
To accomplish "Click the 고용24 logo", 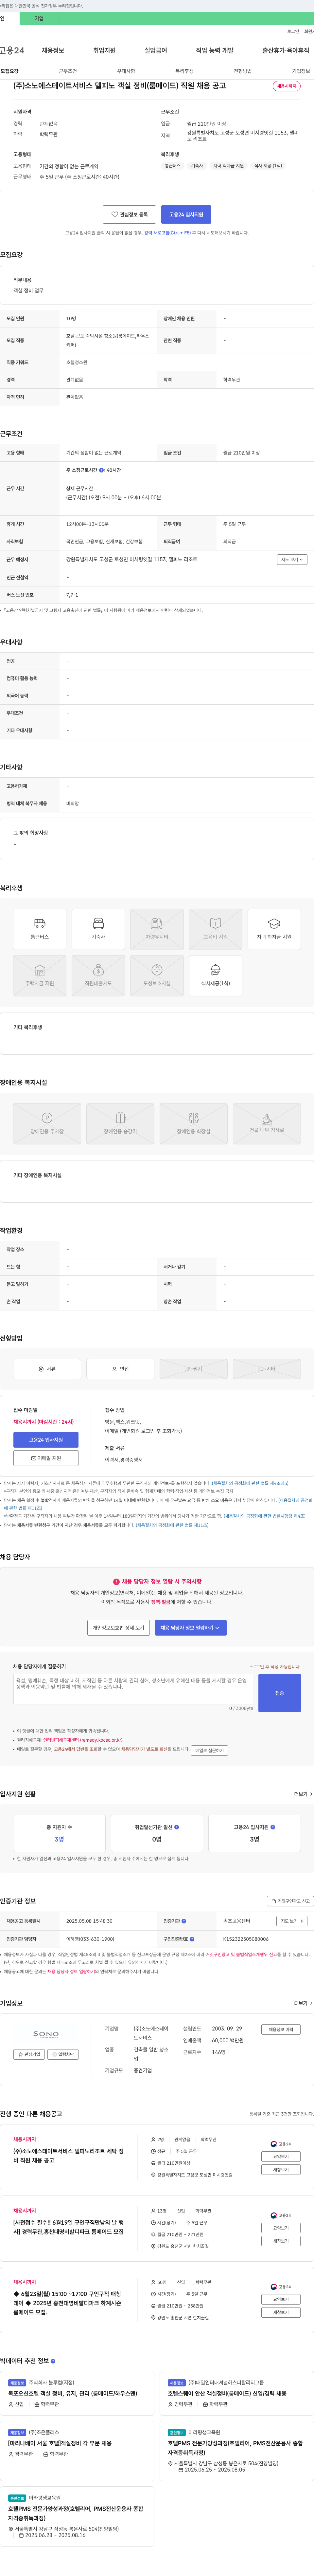I will (12, 50).
